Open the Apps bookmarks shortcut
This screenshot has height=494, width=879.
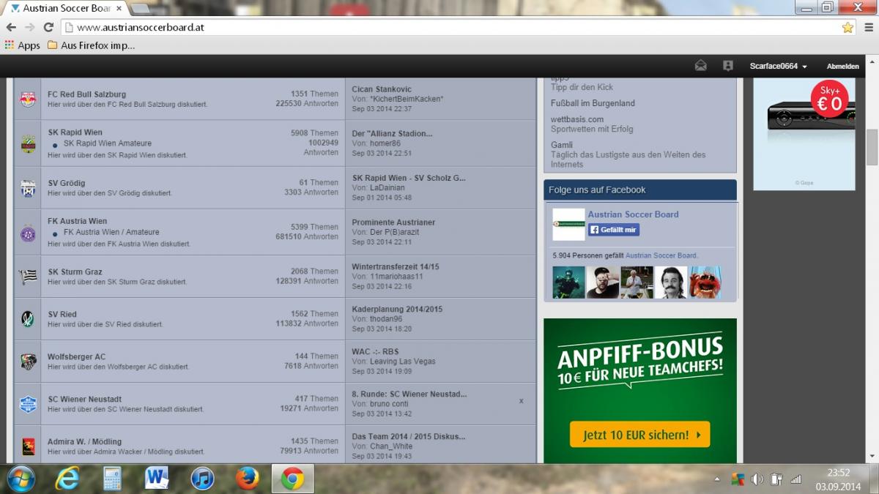(x=22, y=45)
